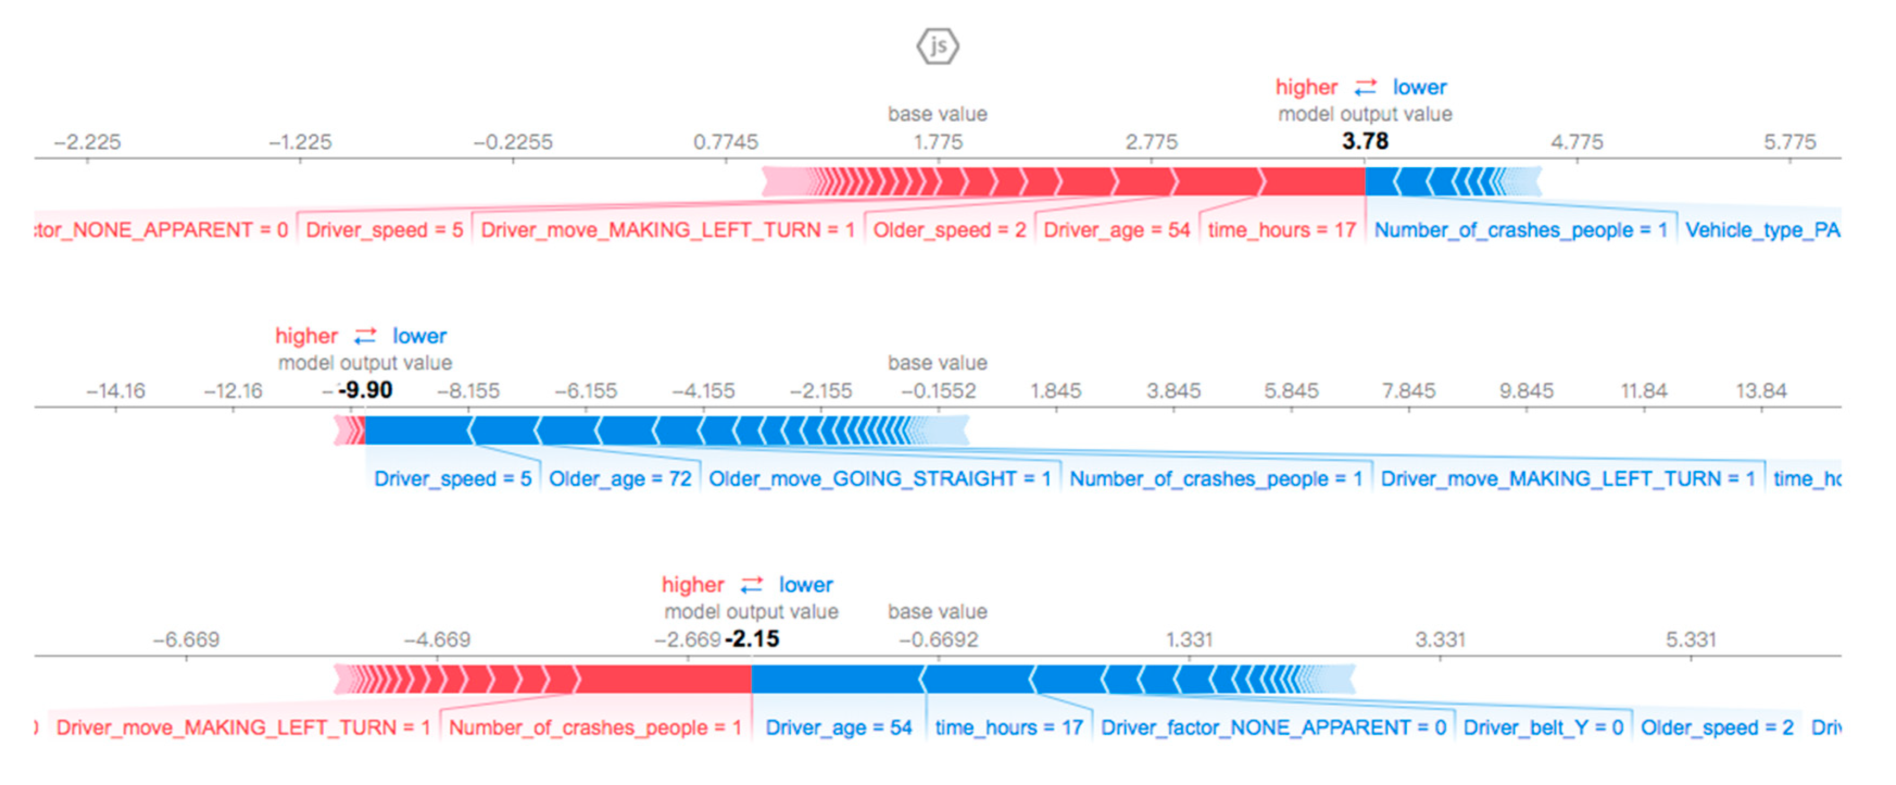The width and height of the screenshot is (1896, 785).
Task: Click the red time_hours = 17 label
Action: pos(1281,230)
